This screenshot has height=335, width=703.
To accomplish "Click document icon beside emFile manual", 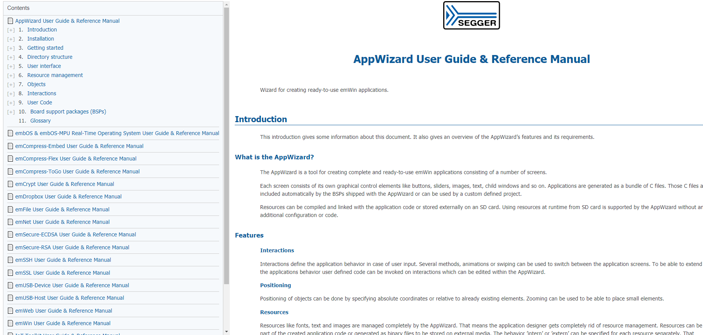I will click(x=11, y=209).
